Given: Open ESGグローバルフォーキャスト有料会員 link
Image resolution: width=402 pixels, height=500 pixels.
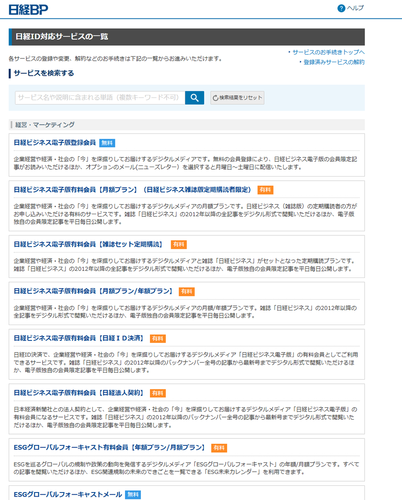Looking at the screenshot, I should point(110,447).
